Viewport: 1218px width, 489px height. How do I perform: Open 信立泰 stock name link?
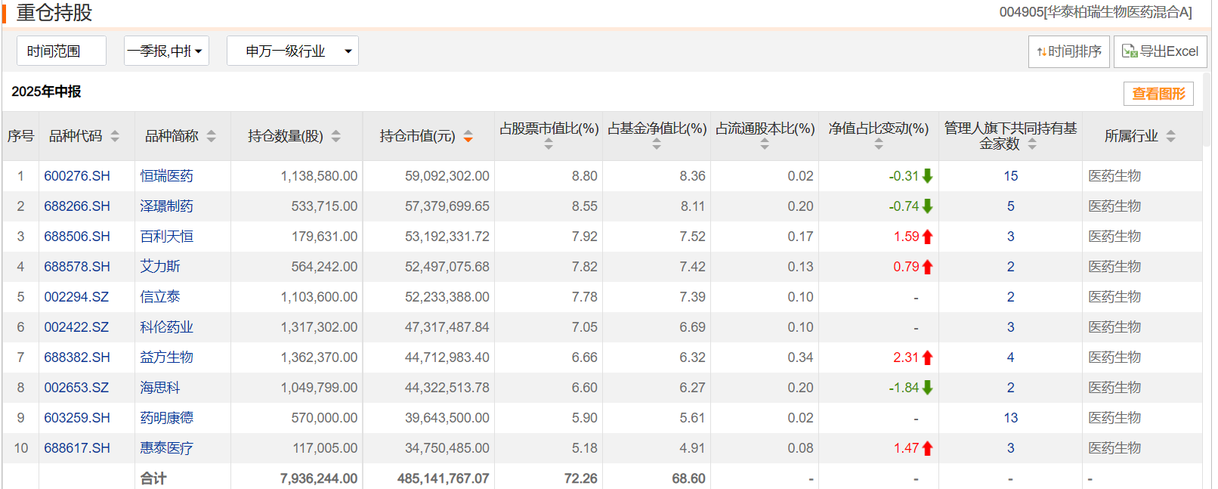click(160, 297)
